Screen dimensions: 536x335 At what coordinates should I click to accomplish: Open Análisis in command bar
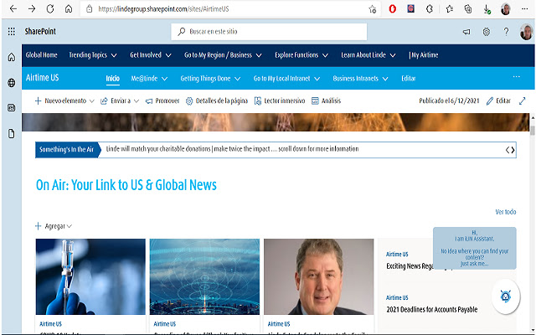pyautogui.click(x=326, y=100)
